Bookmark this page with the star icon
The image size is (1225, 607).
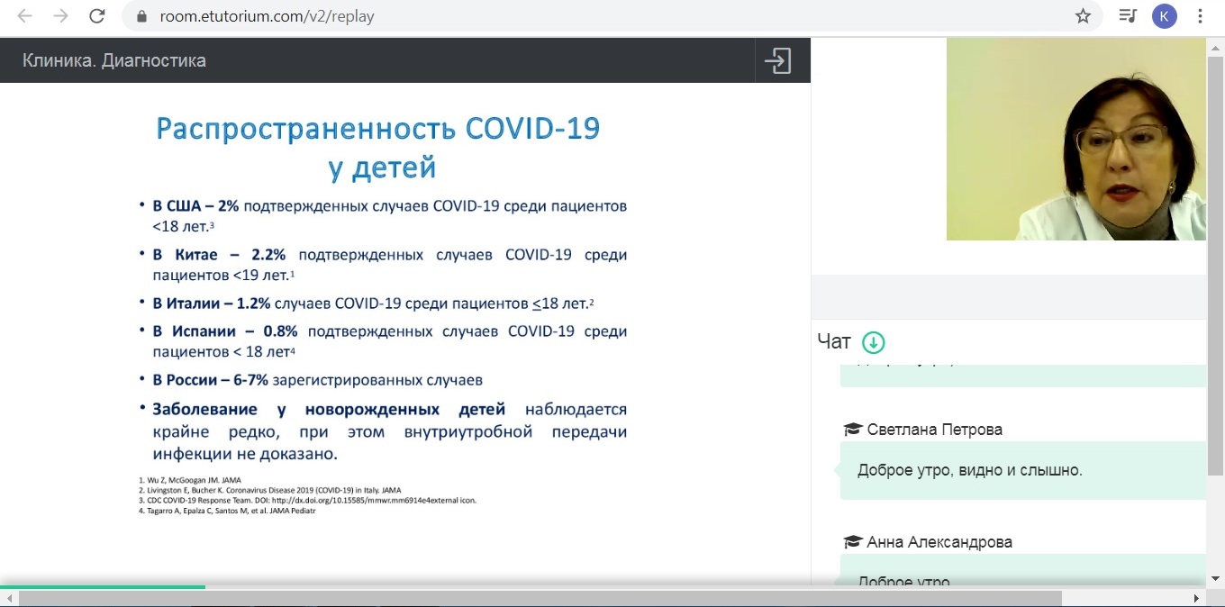(1084, 16)
